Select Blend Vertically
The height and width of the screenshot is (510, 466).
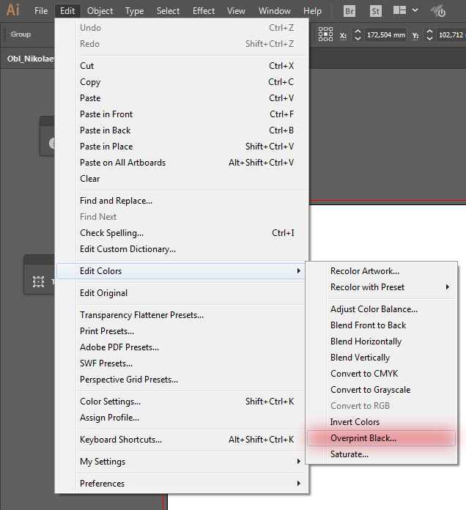pyautogui.click(x=382, y=358)
